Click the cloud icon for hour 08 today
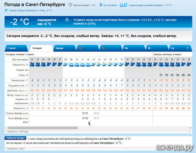196x153 pixels. (x=66, y=64)
